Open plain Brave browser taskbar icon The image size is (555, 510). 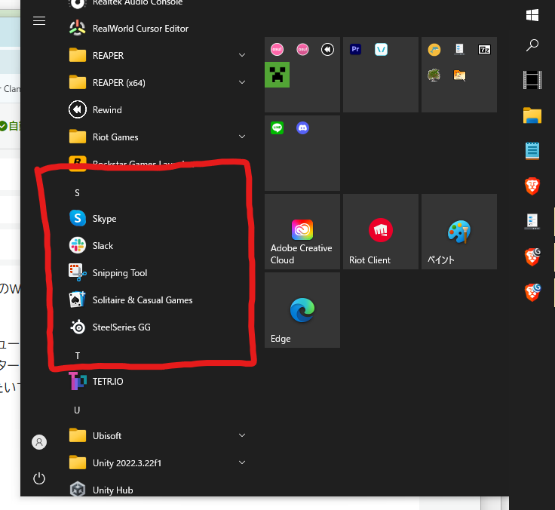532,186
